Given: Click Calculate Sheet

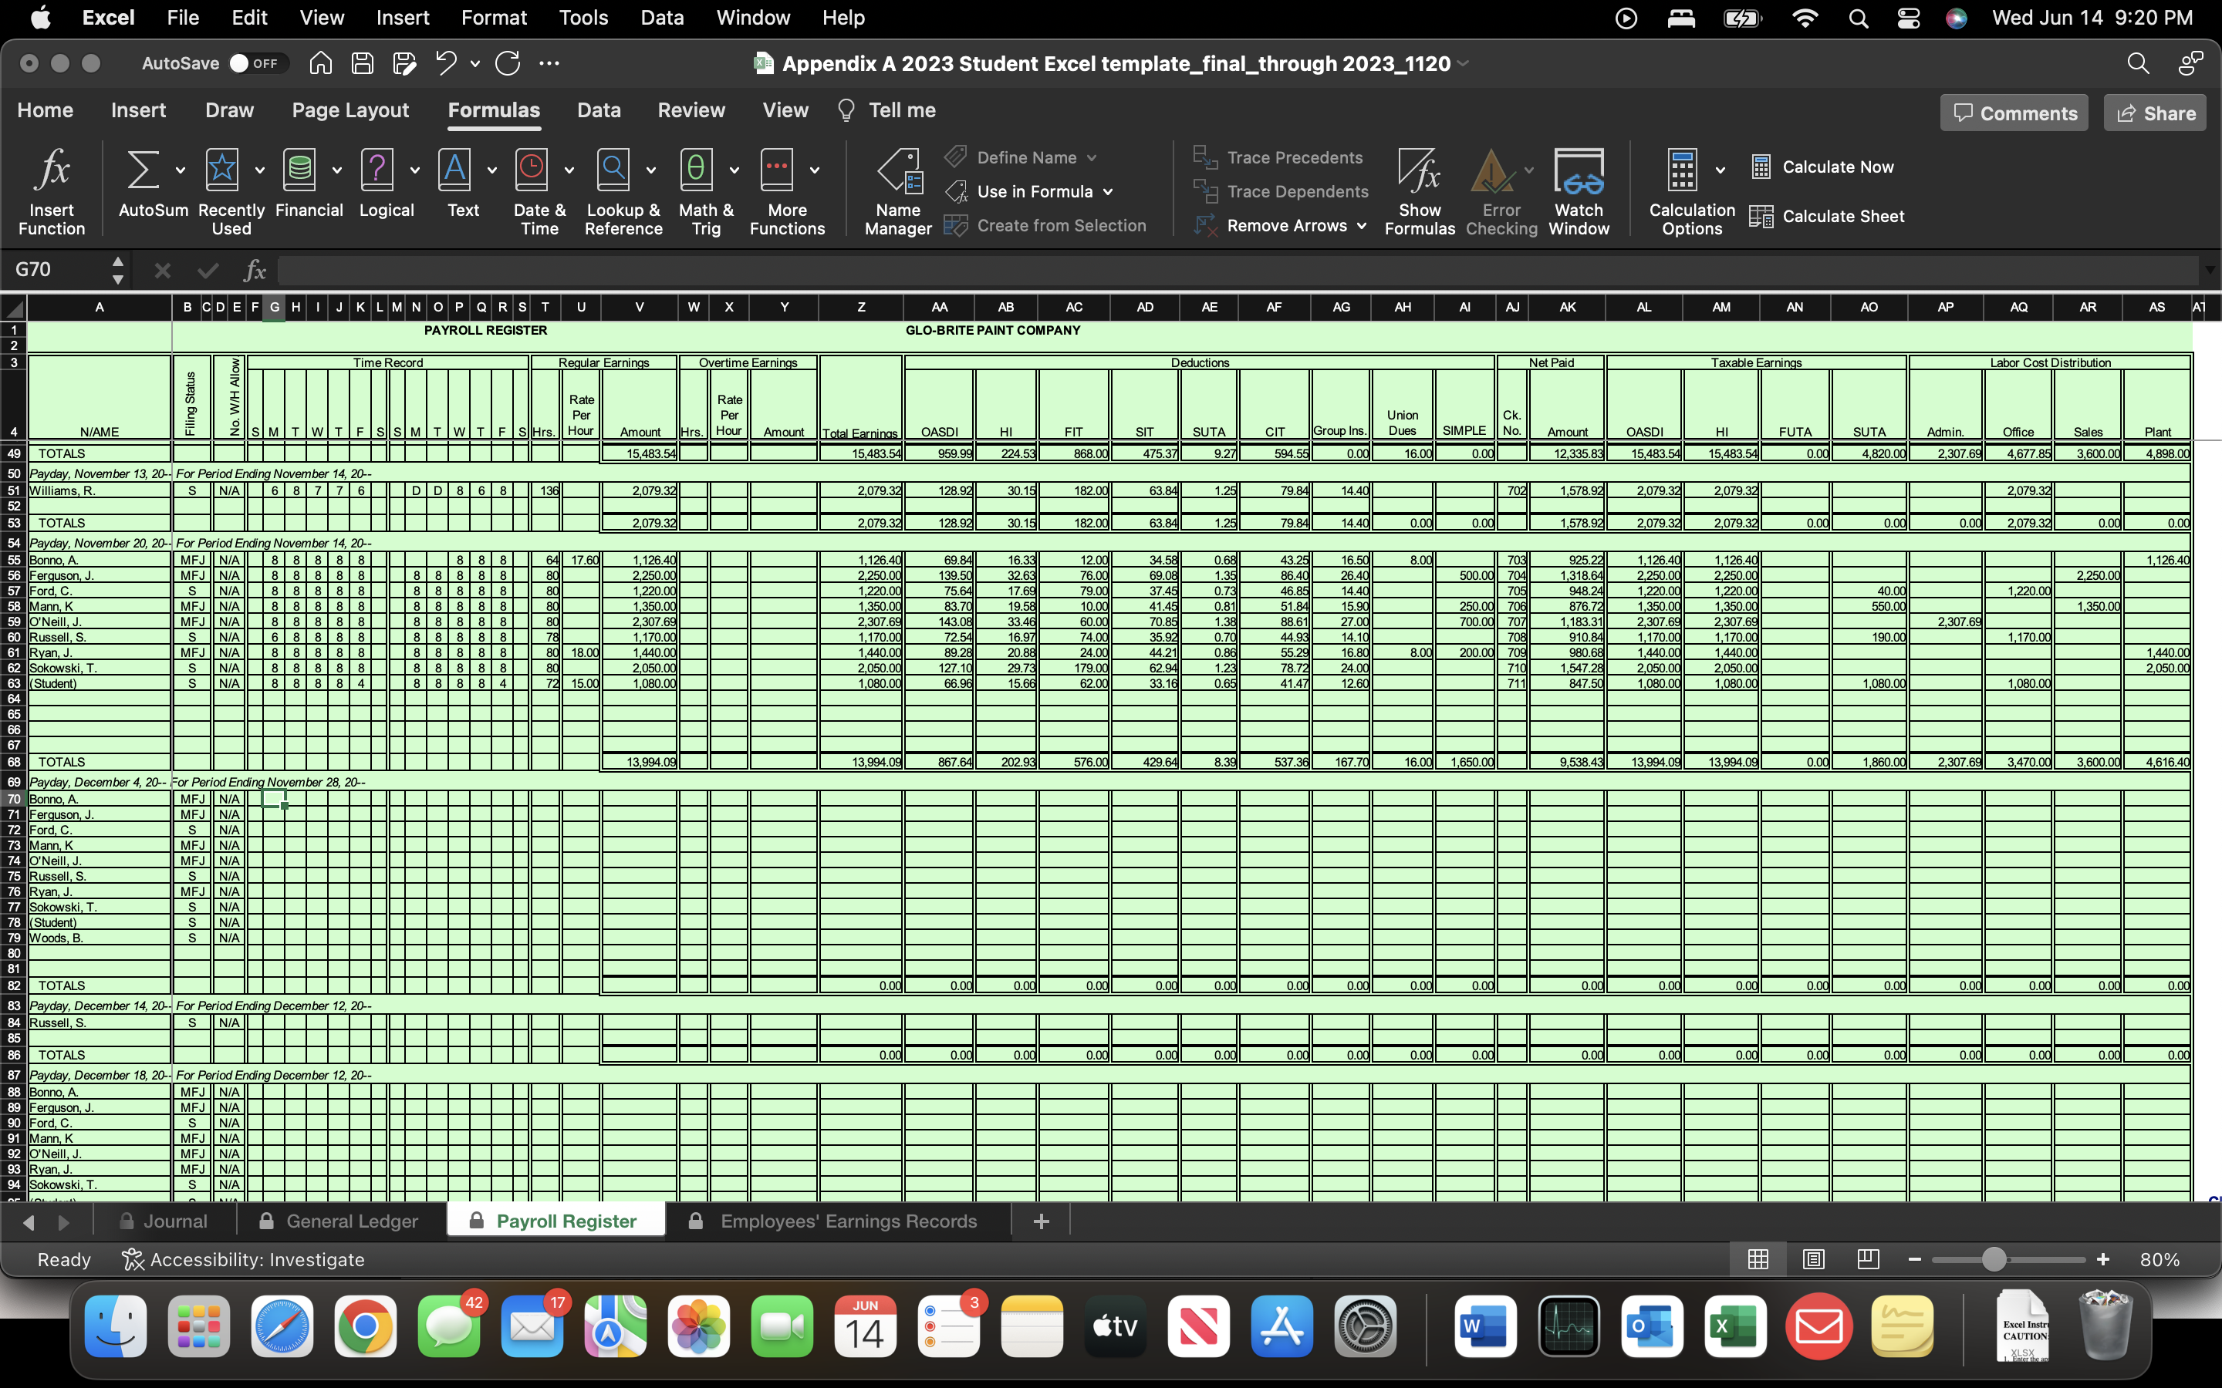Looking at the screenshot, I should [x=1827, y=217].
